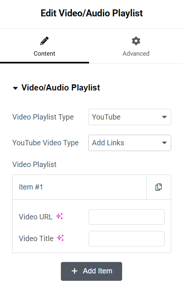This screenshot has height=307, width=183.
Task: Click the Edit Video/Audio Playlist panel title
Action: [91, 14]
